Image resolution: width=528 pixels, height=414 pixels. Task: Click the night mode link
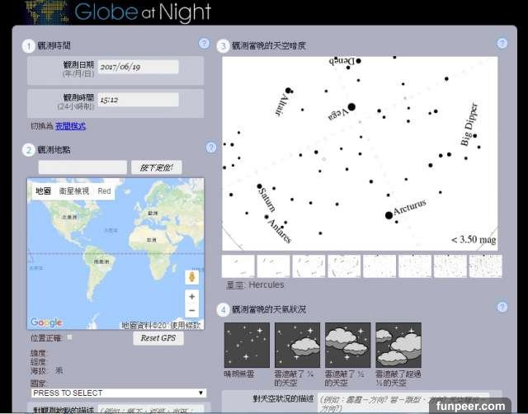click(70, 126)
